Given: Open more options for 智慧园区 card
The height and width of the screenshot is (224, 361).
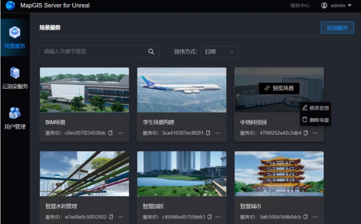Looking at the screenshot, I should [218, 217].
